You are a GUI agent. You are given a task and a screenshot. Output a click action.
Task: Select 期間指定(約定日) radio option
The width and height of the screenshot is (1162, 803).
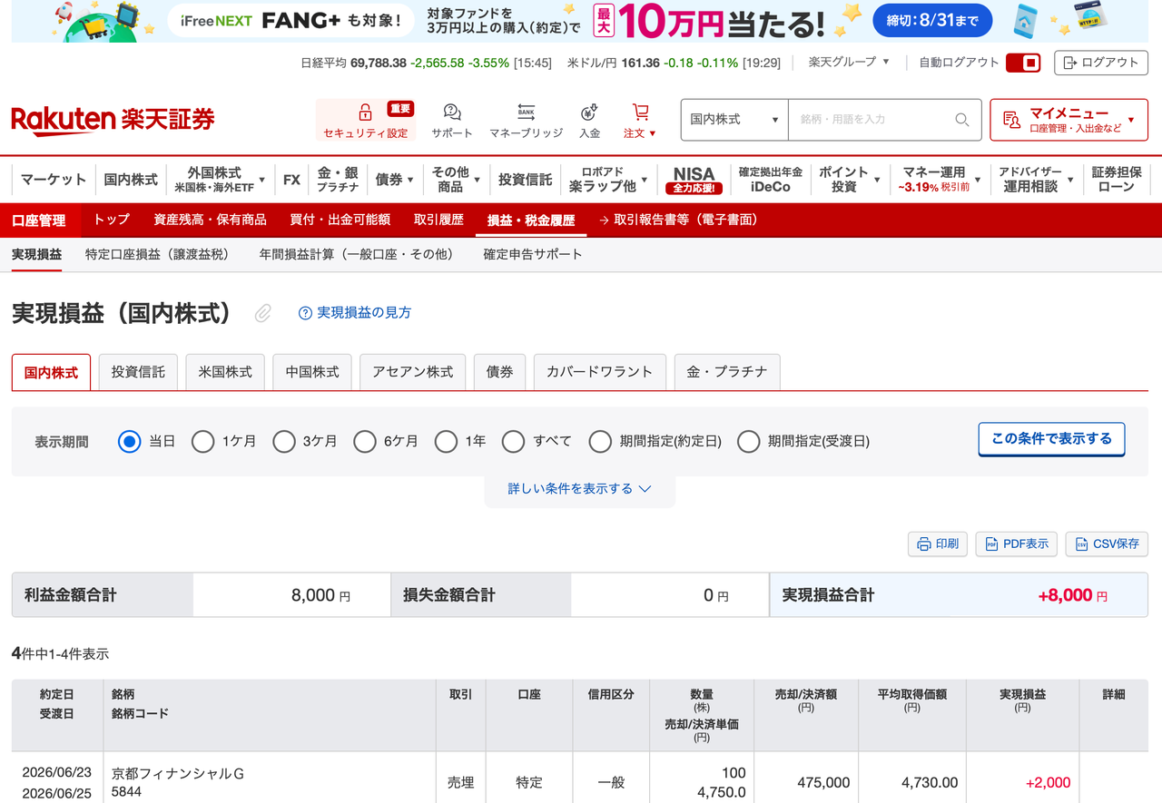coord(600,442)
